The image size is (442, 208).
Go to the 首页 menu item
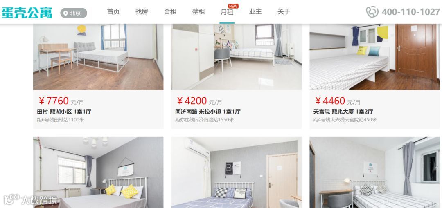click(x=113, y=11)
